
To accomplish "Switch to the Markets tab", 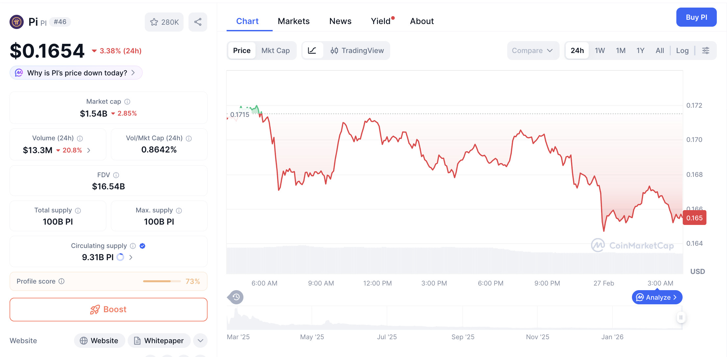I will [x=294, y=21].
